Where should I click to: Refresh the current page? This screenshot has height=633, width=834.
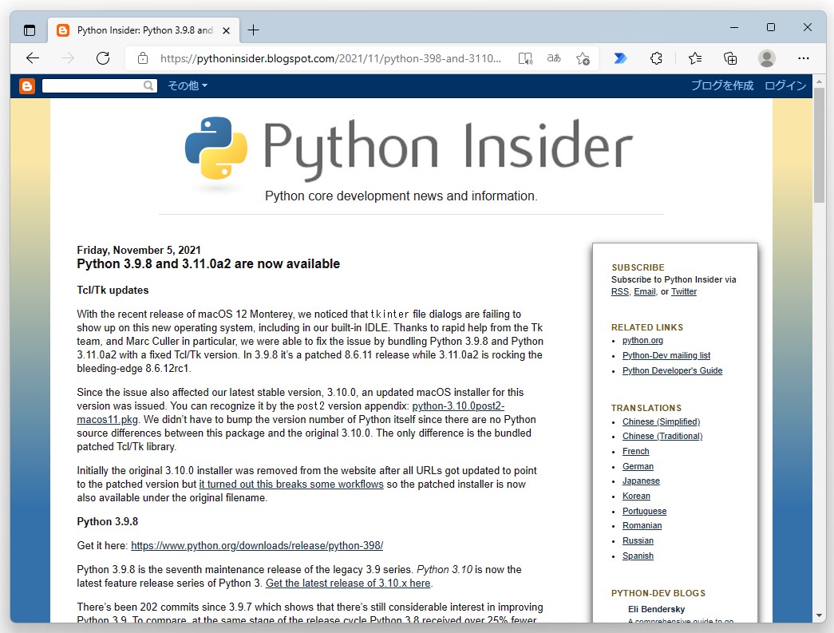point(102,57)
